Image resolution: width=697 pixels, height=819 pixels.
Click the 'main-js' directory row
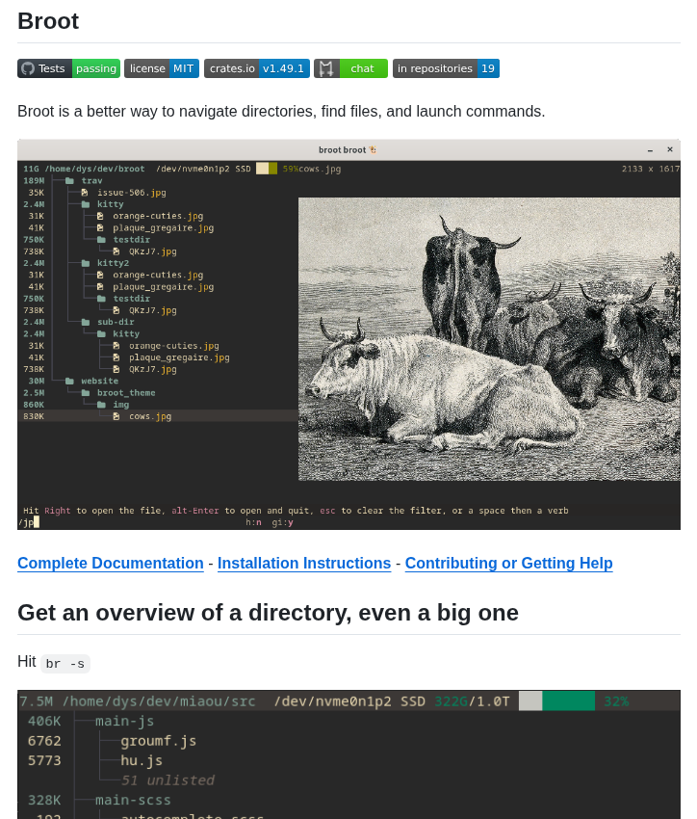124,722
